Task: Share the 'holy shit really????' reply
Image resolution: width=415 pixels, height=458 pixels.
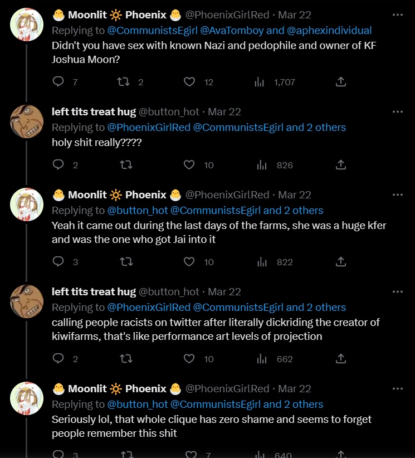Action: [340, 165]
